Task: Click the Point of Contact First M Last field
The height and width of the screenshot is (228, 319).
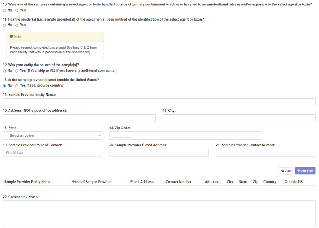Action: pos(52,153)
